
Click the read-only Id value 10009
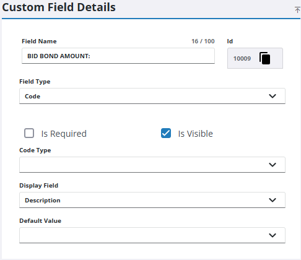click(x=242, y=59)
